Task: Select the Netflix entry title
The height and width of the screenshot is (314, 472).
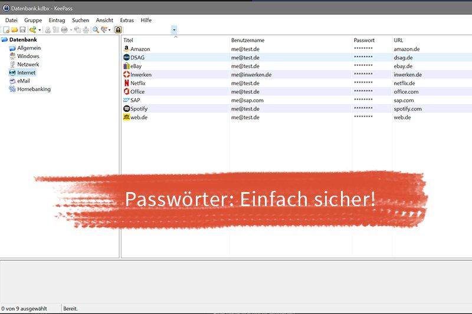Action: point(138,83)
